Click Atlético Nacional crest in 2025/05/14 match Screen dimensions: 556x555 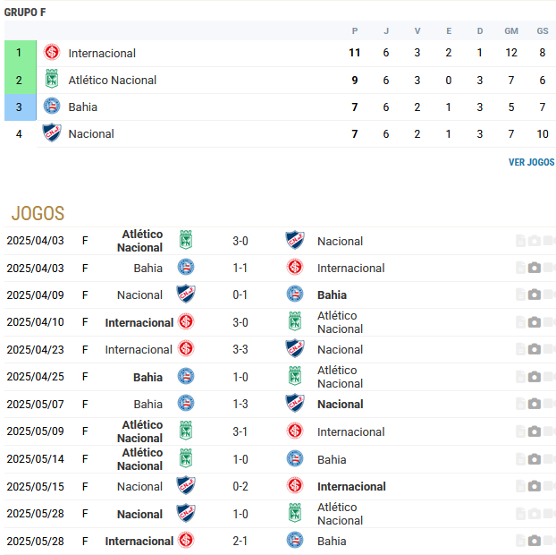[x=186, y=458]
